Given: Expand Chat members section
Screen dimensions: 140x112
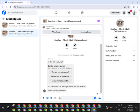Looking at the screenshot, I should (x=120, y=51).
